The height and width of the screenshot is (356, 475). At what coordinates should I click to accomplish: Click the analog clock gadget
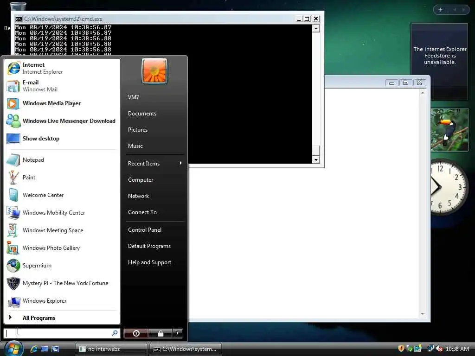(449, 187)
